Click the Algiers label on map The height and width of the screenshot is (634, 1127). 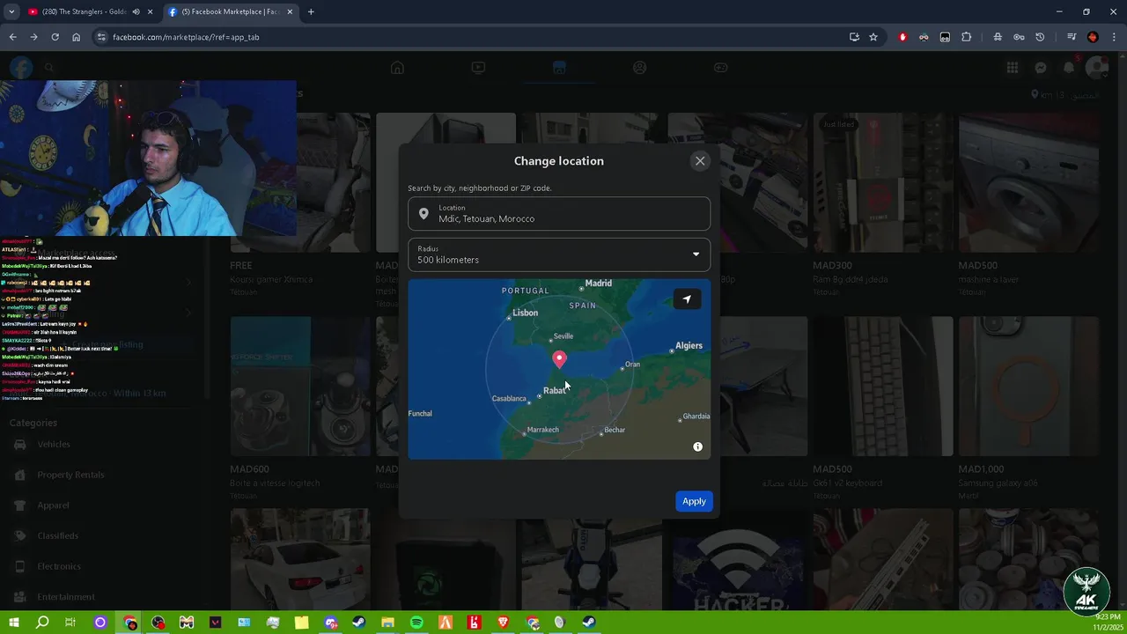[689, 346]
